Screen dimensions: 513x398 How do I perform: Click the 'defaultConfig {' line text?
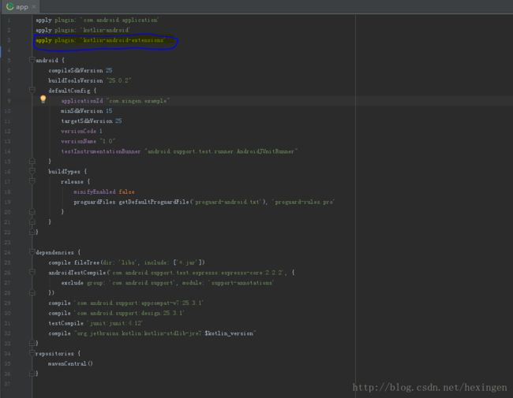click(73, 91)
